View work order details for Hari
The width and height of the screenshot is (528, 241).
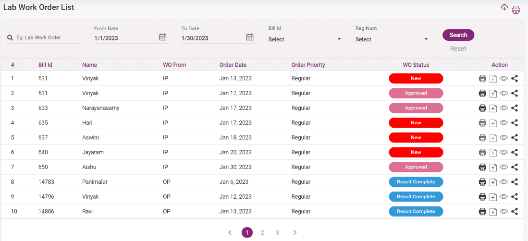click(x=503, y=123)
